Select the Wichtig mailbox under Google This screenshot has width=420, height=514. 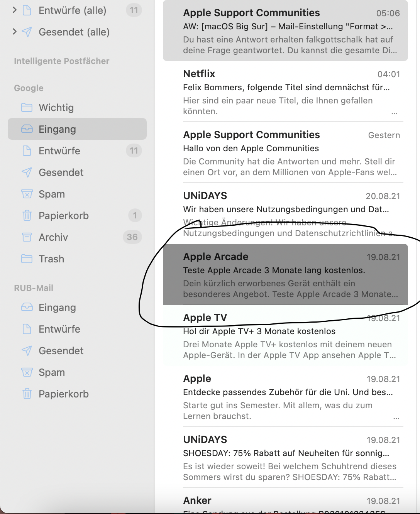77,108
